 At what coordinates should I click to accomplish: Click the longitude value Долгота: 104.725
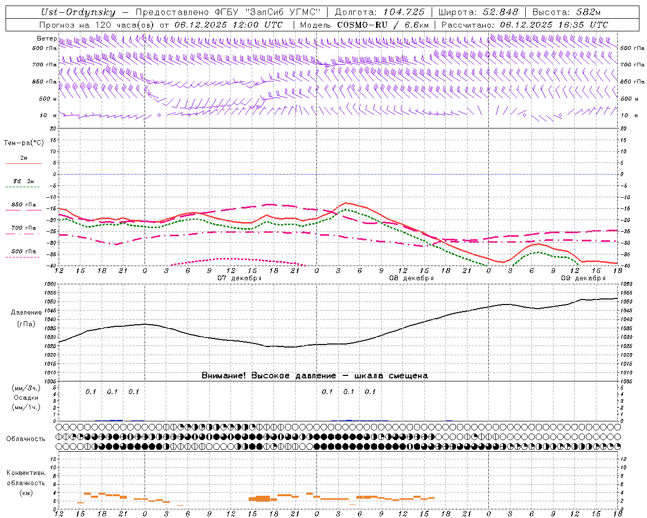point(380,12)
